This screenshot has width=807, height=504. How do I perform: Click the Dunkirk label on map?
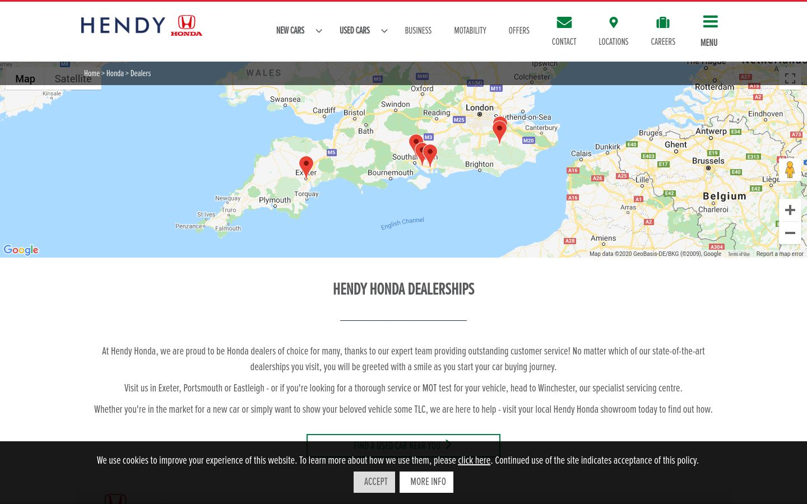click(607, 147)
